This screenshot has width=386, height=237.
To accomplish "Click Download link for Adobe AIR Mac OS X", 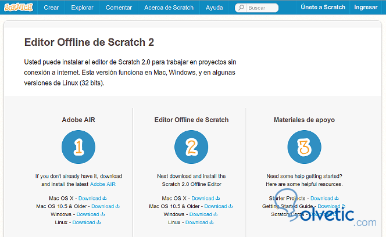I will [x=90, y=198].
